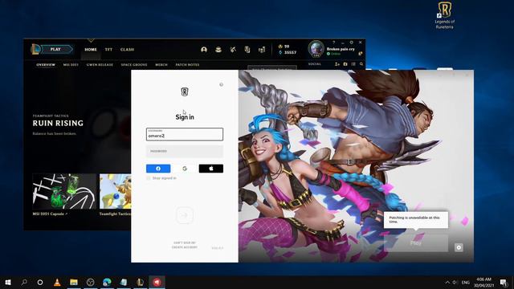The height and width of the screenshot is (289, 514).
Task: Select the MERCH sub-tab
Action: tap(161, 64)
